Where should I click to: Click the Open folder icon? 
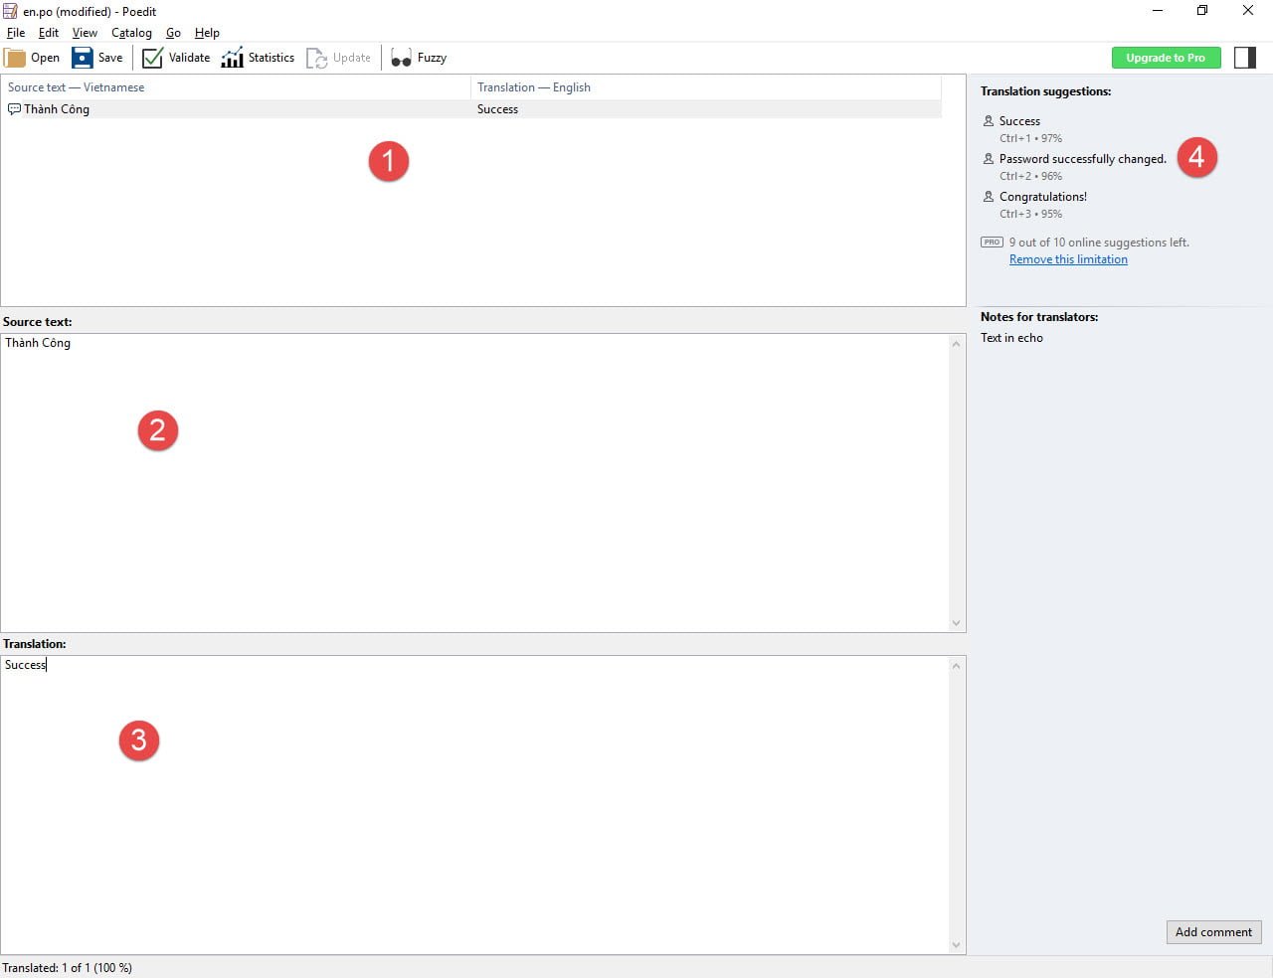coord(15,58)
